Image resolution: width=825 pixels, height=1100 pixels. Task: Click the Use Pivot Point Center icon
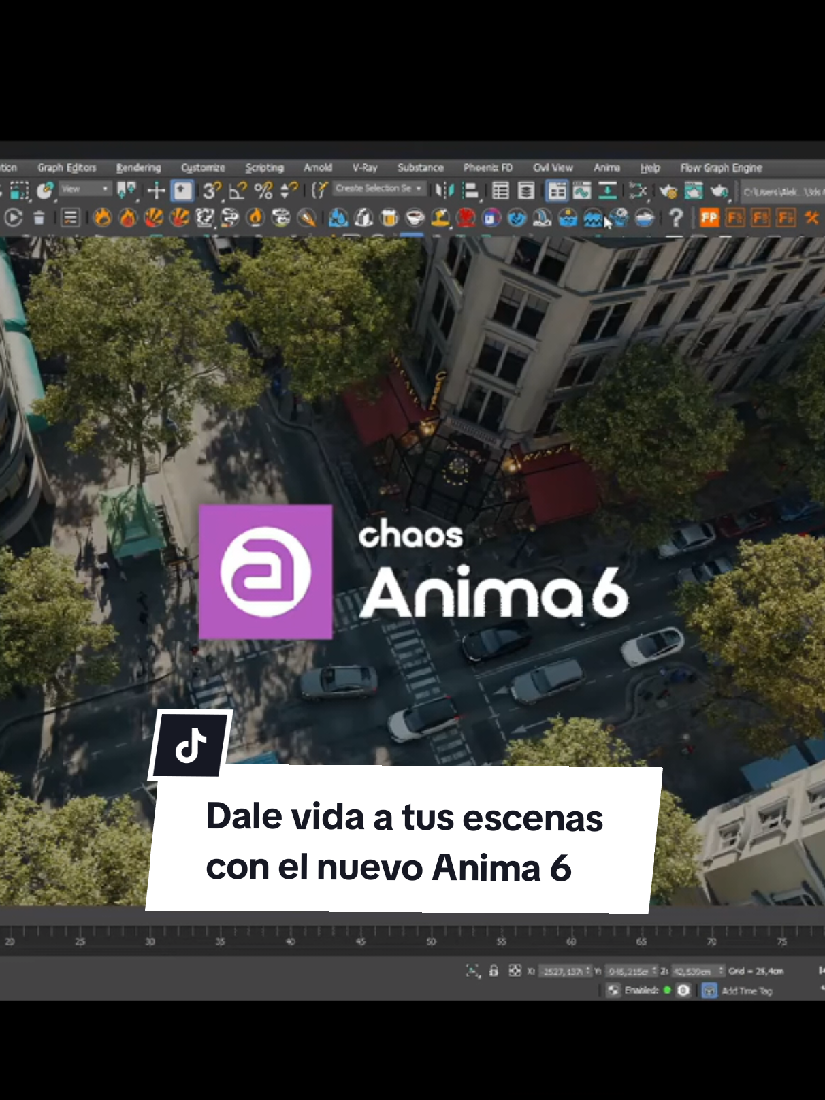127,191
